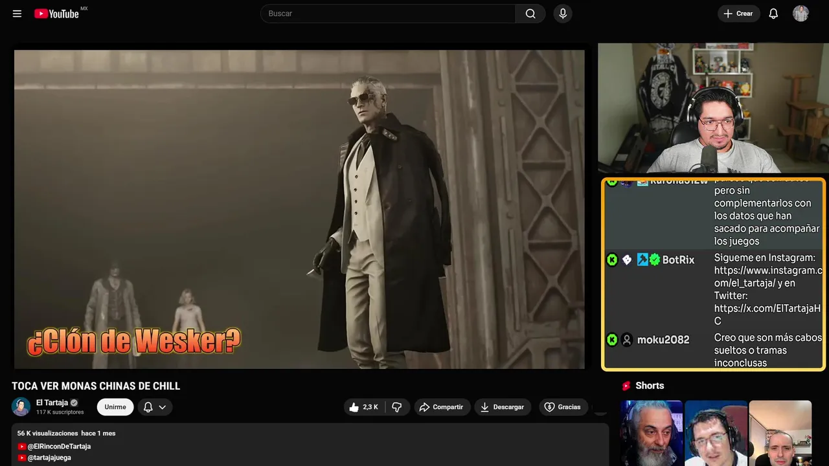Click the Unirme membership button

(115, 407)
